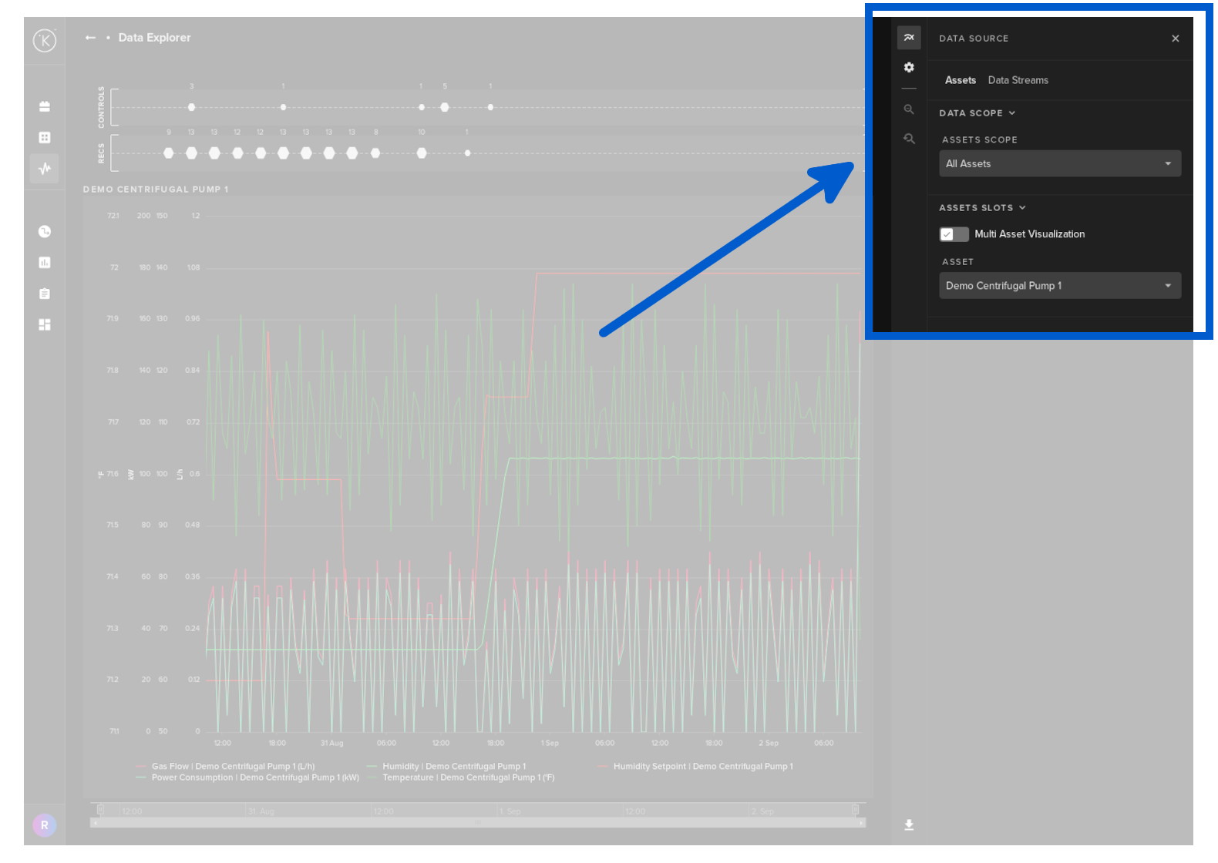The width and height of the screenshot is (1218, 863).
Task: Open the settings gear in right toolbar
Action: tap(909, 68)
